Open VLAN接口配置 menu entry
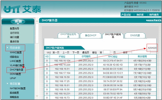Image resolution: width=162 pixels, height=100 pixels. point(17,65)
